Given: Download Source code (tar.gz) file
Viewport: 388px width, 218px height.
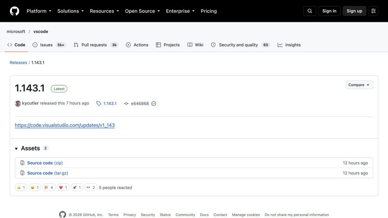Looking at the screenshot, I should [x=48, y=173].
